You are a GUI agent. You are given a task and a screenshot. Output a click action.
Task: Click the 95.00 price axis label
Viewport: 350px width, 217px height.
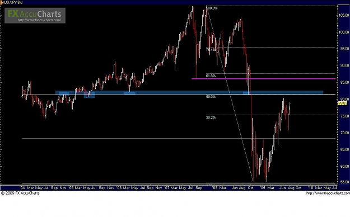[344, 49]
